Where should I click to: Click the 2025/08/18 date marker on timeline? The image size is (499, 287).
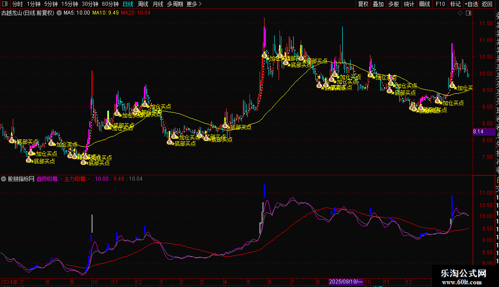[x=346, y=282]
